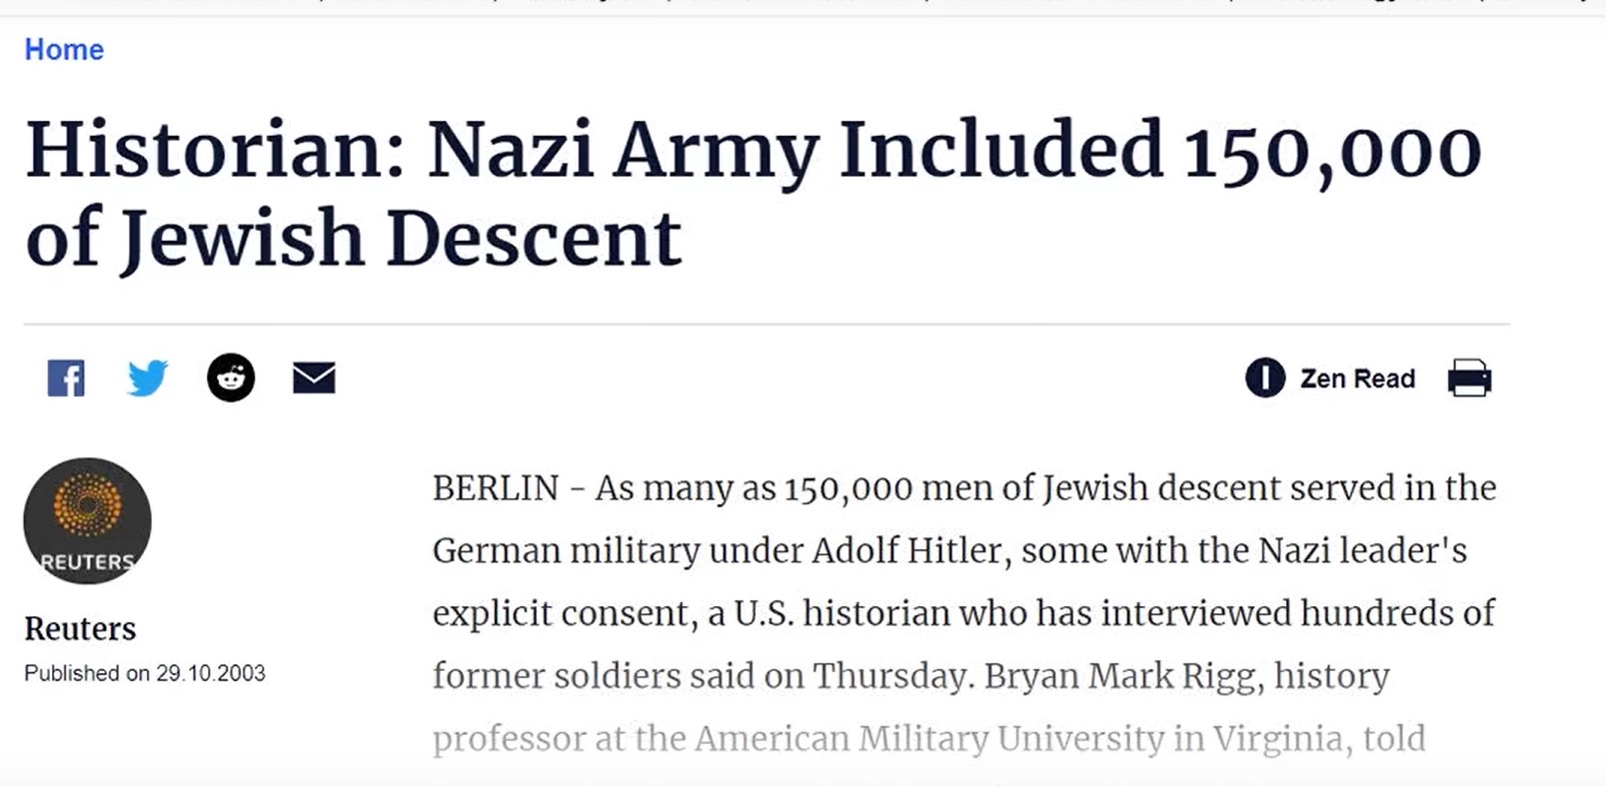
Task: Share the article on Reddit
Action: [x=231, y=378]
